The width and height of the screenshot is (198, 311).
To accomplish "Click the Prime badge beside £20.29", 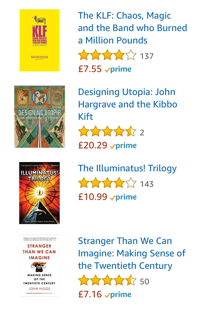I will 123,146.
